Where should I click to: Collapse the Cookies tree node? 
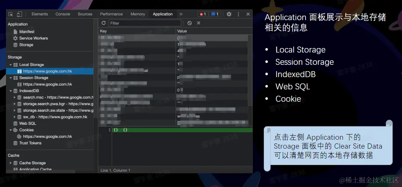coord(11,130)
